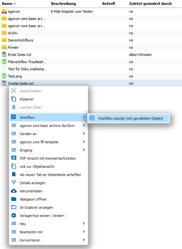Click the play icon for Workflow starten
The height and width of the screenshot is (249, 182).
(x=92, y=118)
